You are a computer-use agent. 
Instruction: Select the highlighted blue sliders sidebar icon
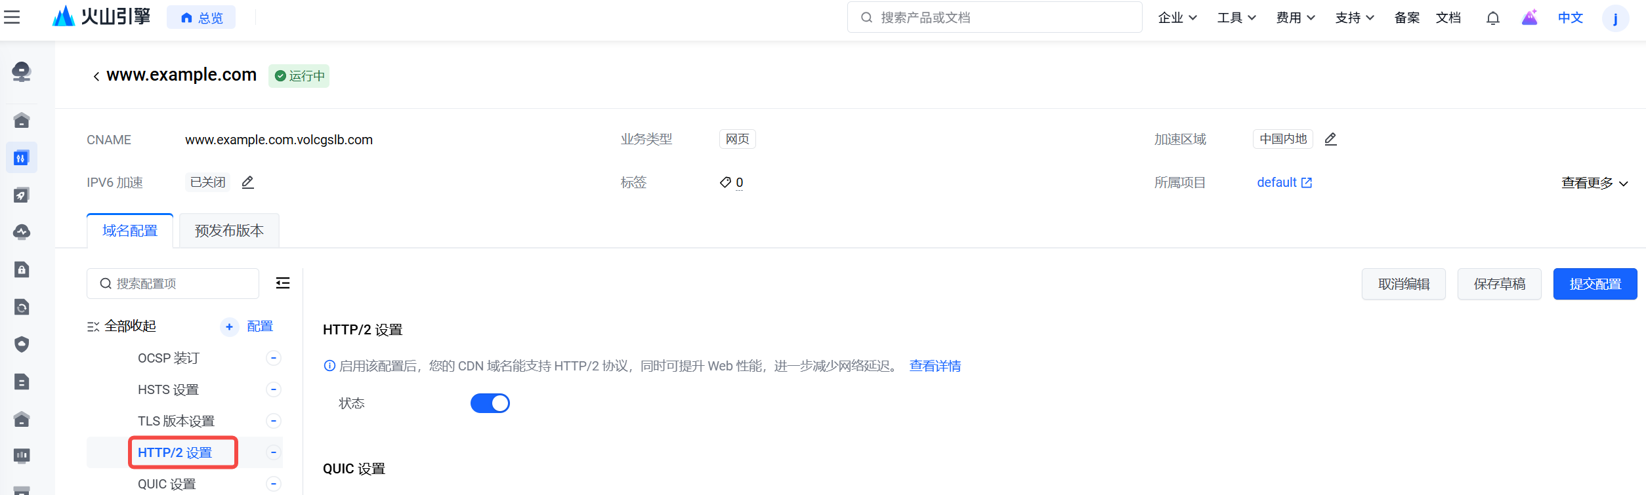(x=22, y=158)
